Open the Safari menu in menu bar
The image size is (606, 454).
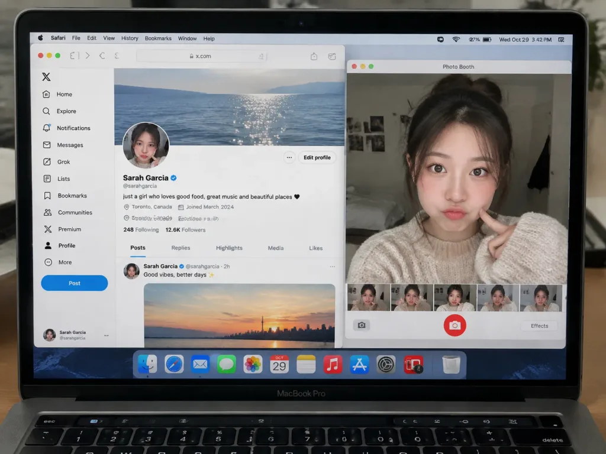[58, 38]
